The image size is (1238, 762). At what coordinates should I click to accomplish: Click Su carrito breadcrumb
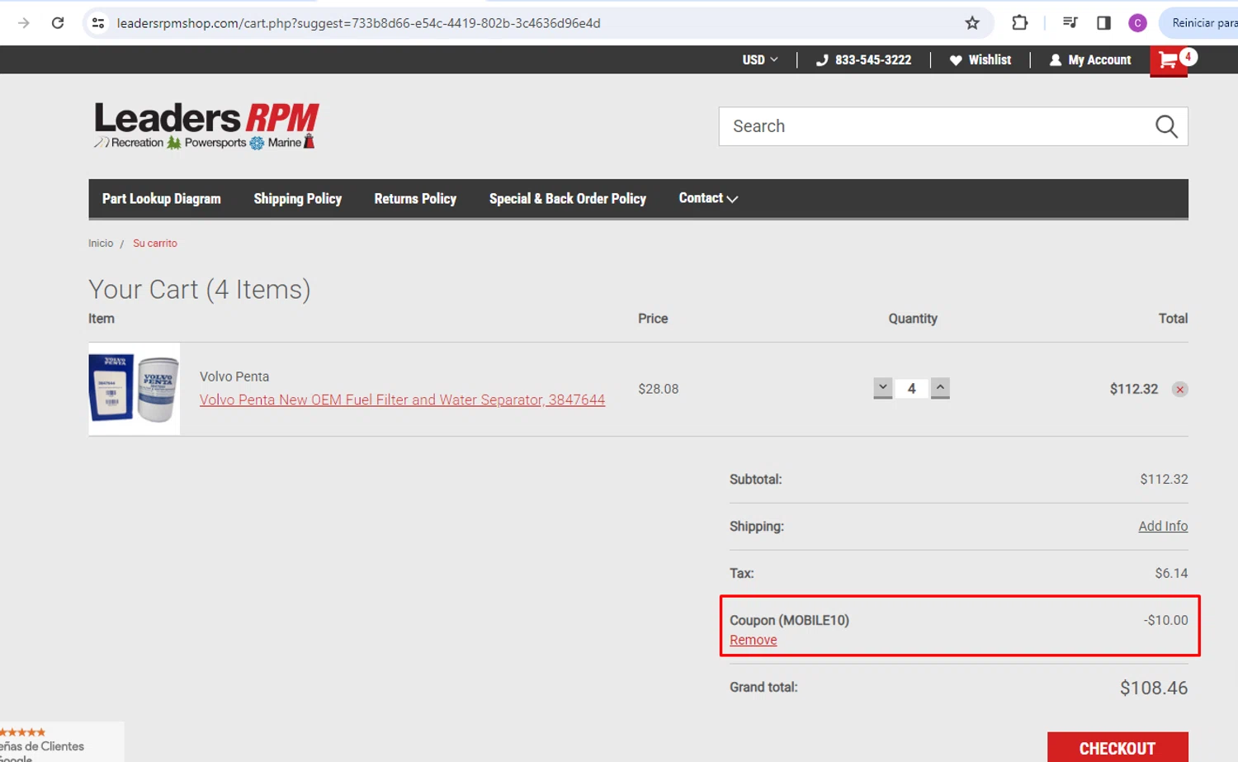point(155,244)
